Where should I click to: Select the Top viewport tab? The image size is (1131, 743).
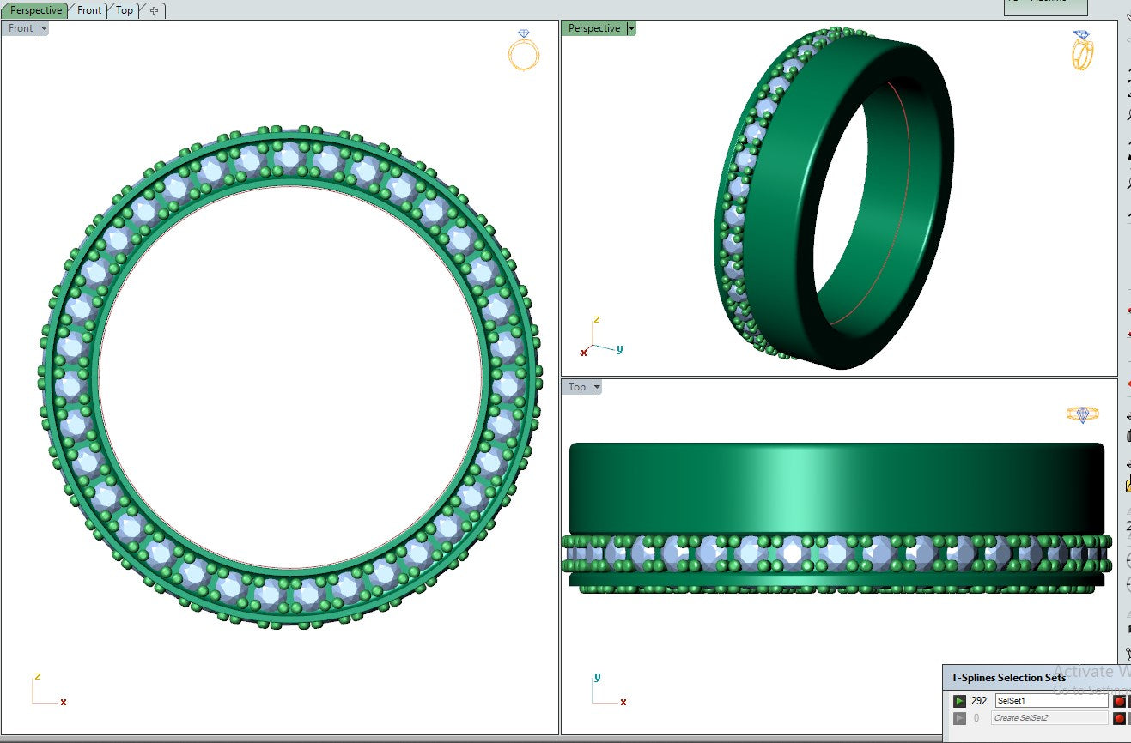[x=125, y=10]
